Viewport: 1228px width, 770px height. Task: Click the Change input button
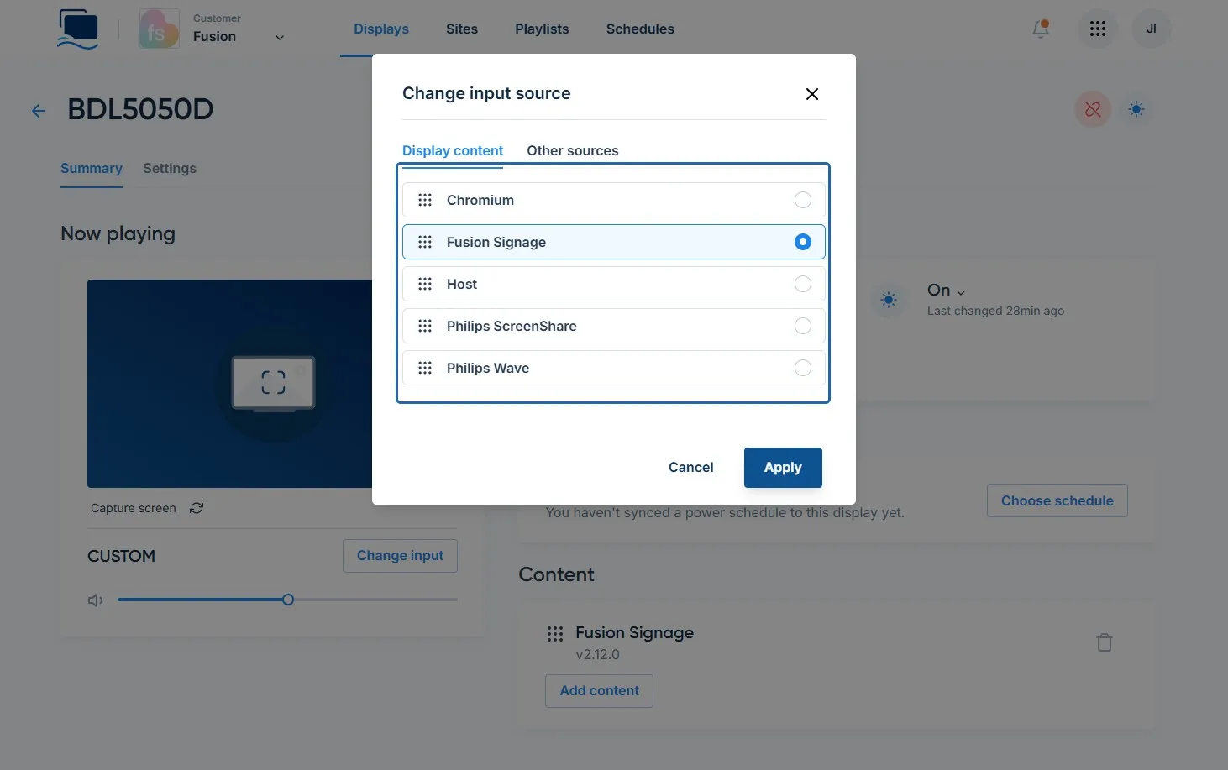click(x=400, y=556)
